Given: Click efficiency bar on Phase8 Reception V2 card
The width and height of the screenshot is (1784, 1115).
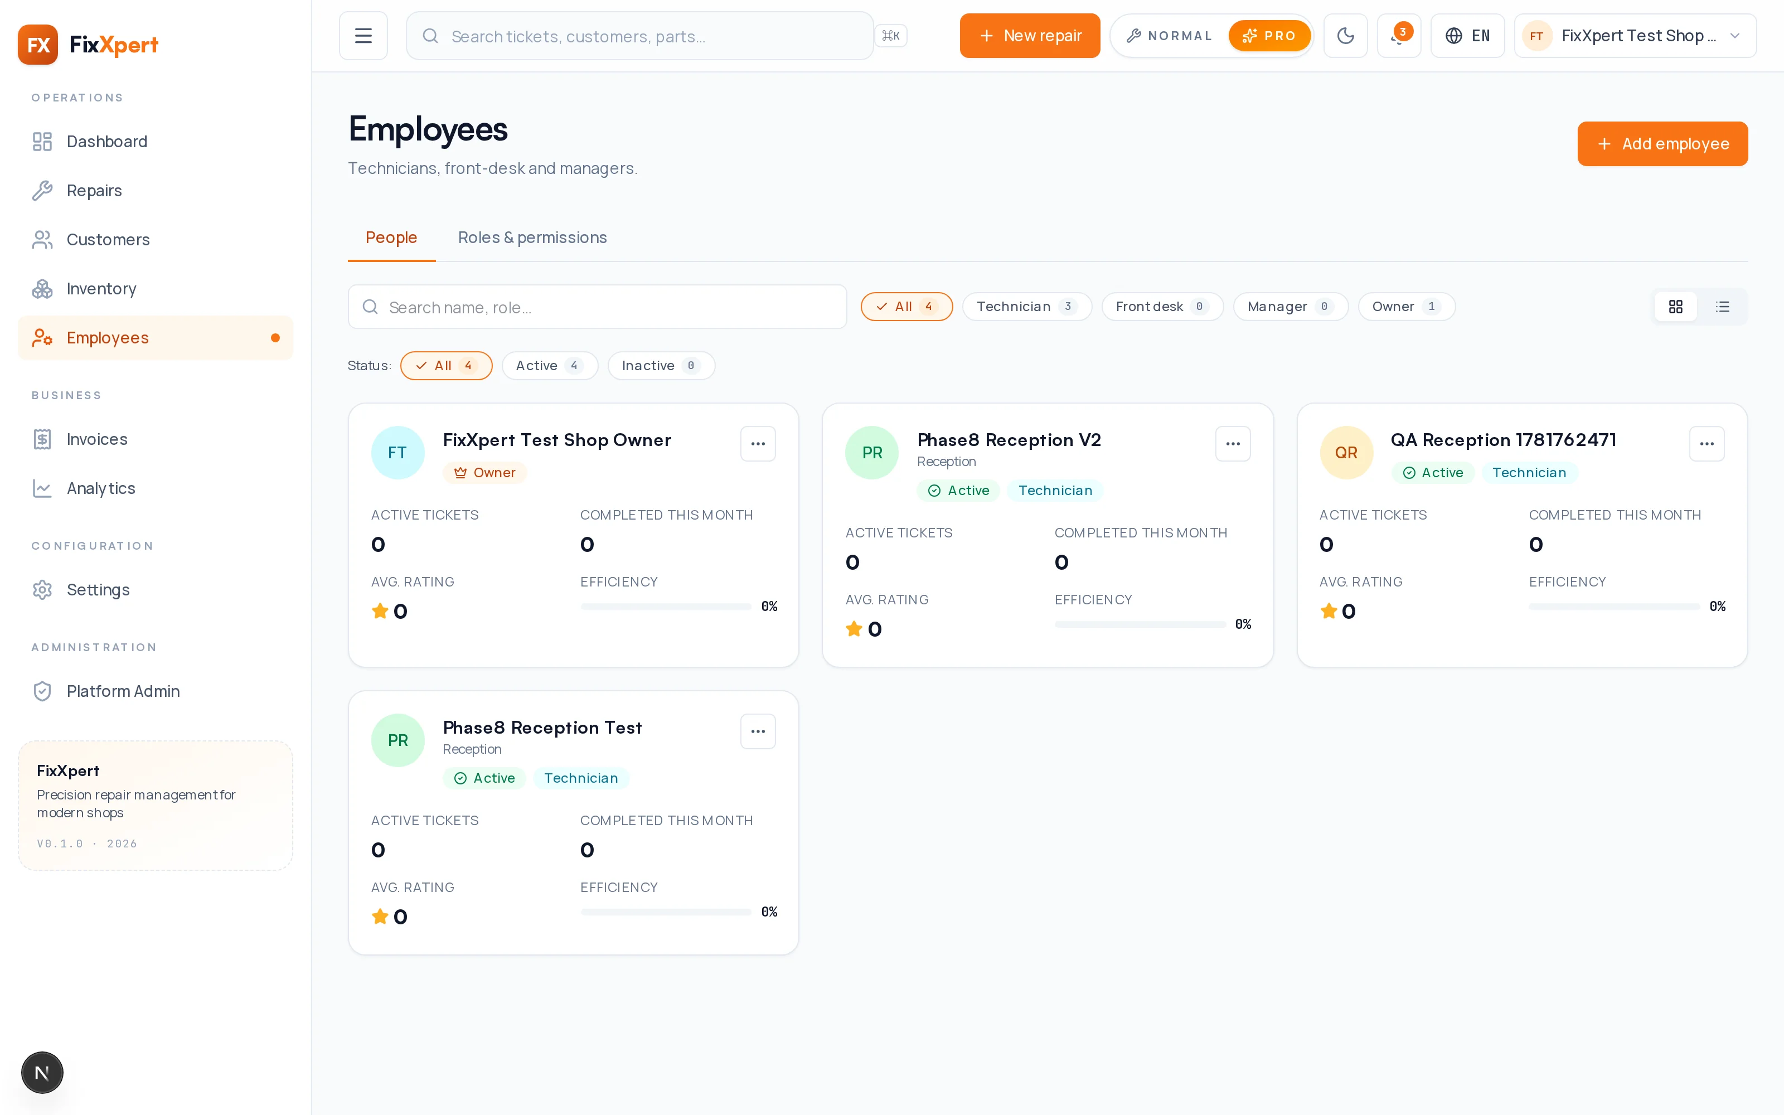Looking at the screenshot, I should point(1141,624).
